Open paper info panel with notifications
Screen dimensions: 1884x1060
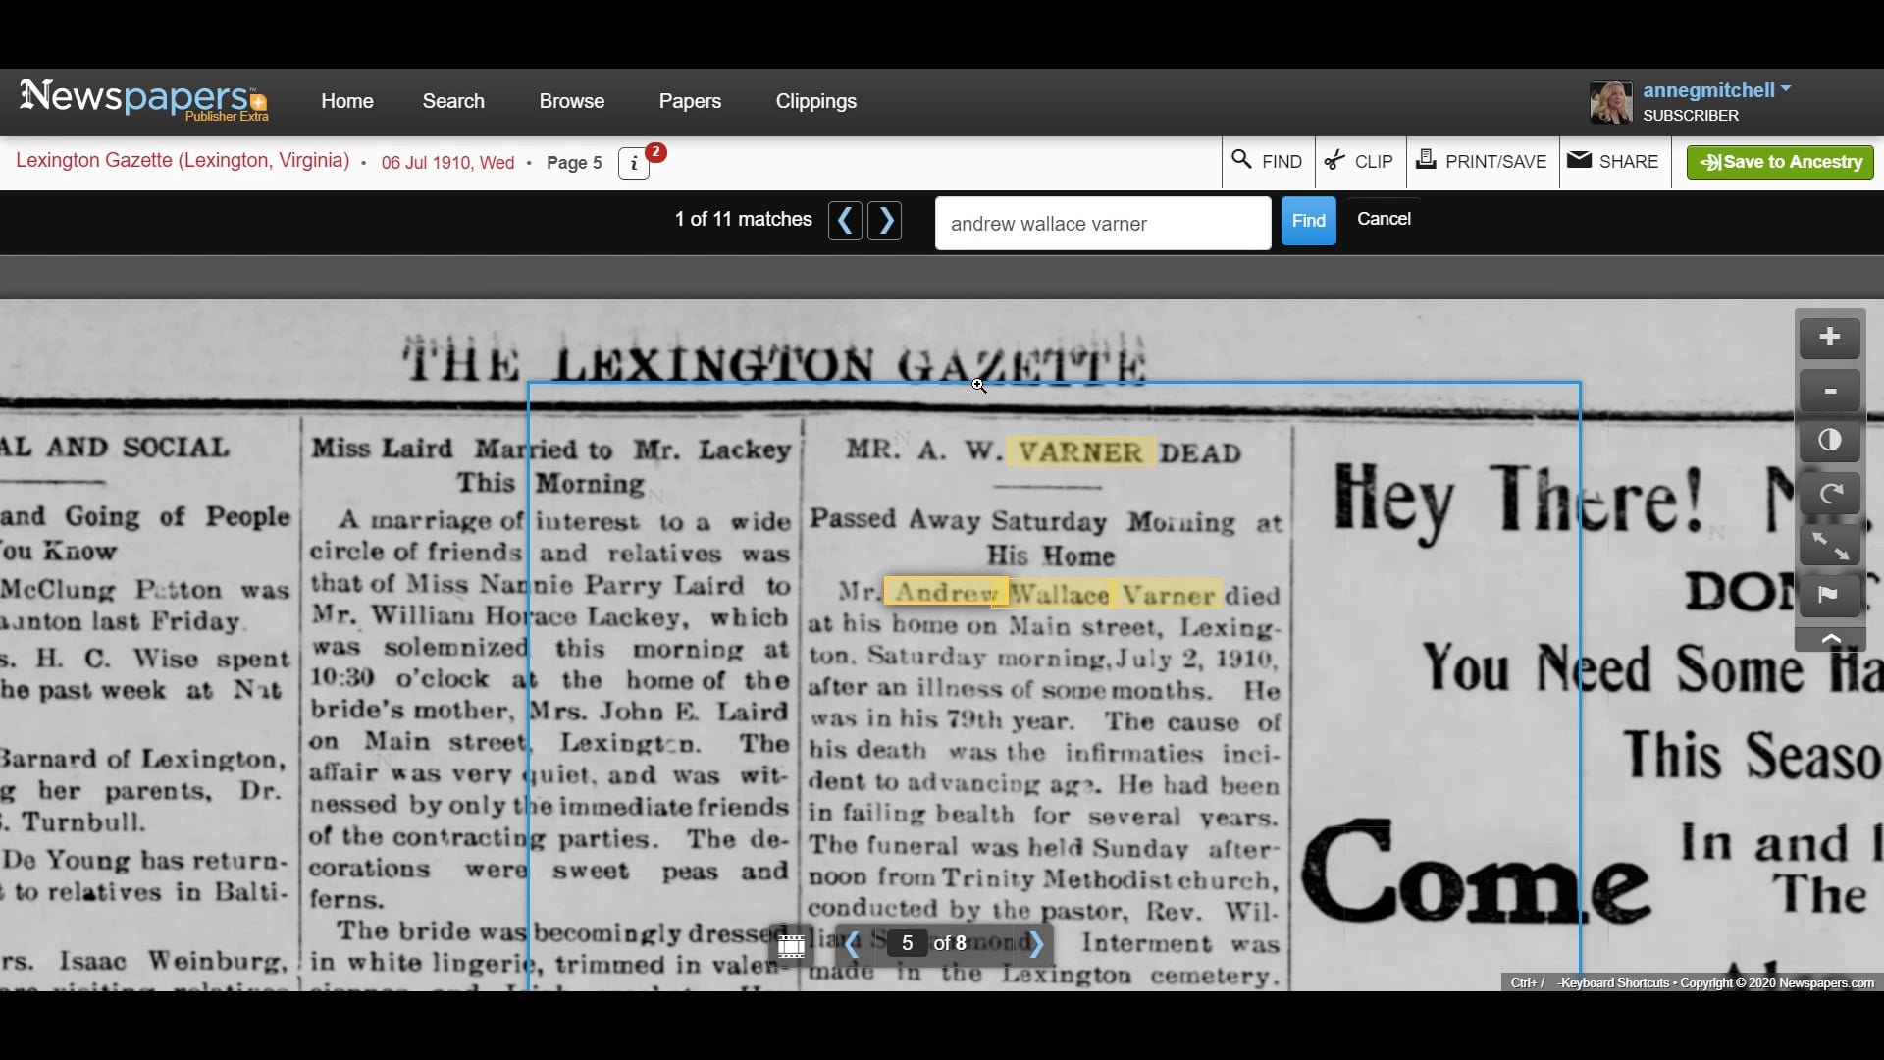pos(633,163)
